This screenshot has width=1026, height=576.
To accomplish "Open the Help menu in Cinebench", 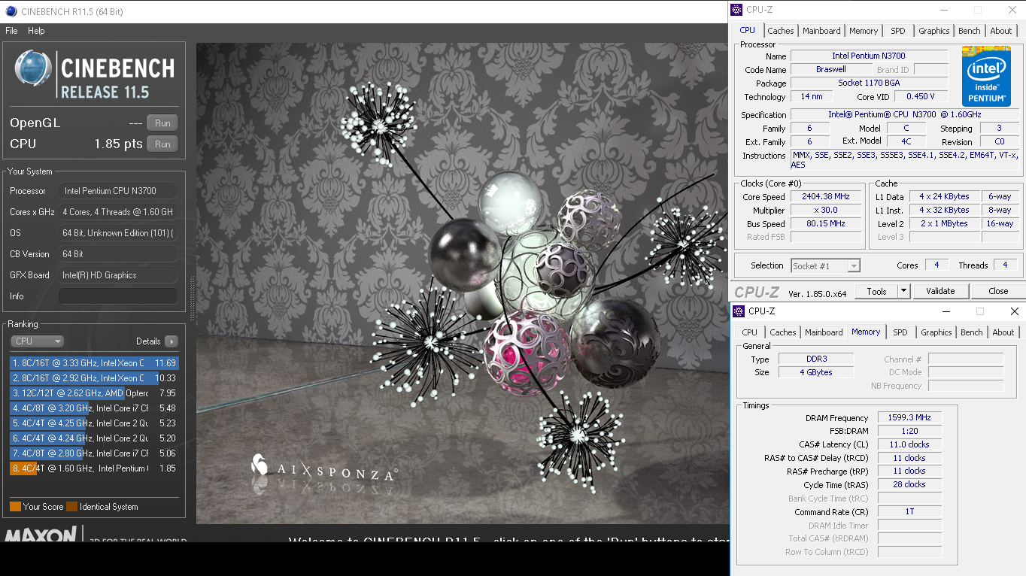I will [36, 31].
